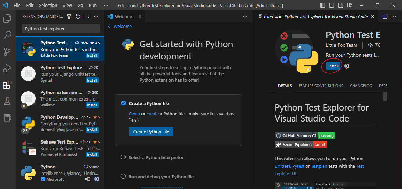This screenshot has width=402, height=189.
Task: Open the Edit menu
Action: point(30,5)
